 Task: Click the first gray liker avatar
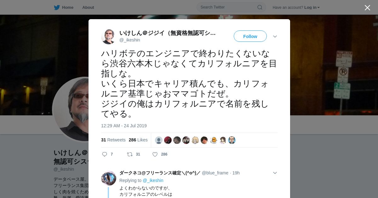coord(159,140)
